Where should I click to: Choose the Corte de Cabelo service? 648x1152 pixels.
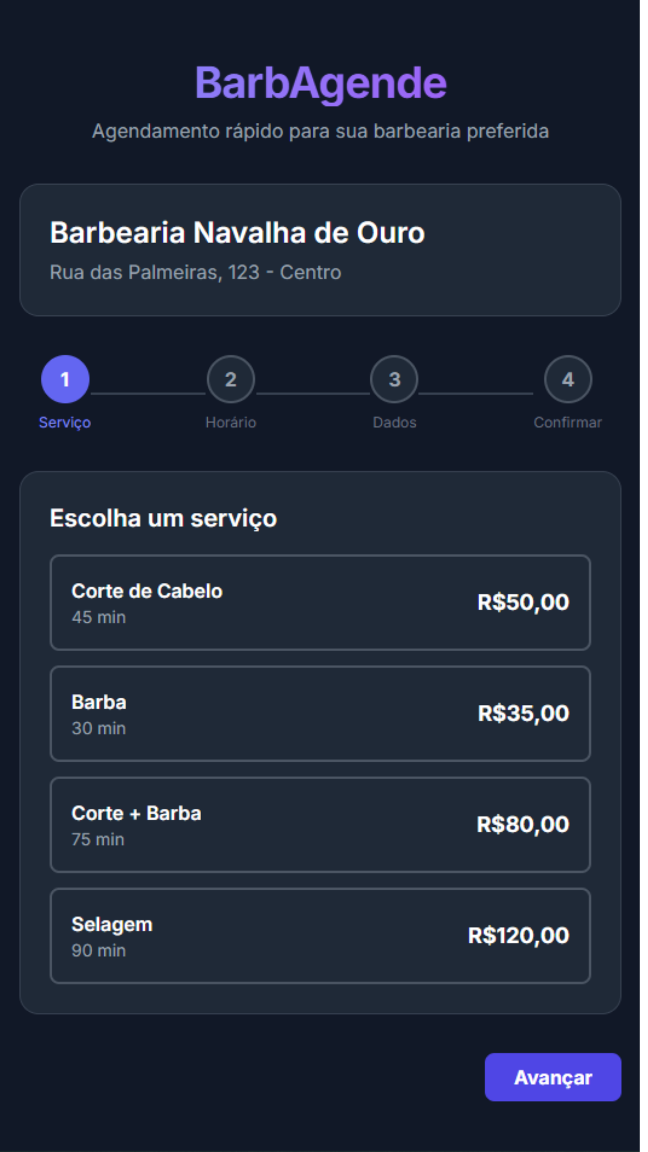pyautogui.click(x=320, y=602)
